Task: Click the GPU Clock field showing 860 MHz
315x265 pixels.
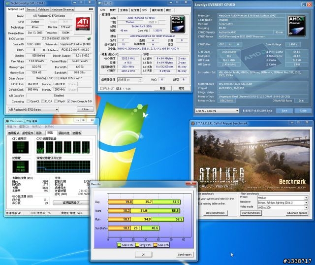Action: tap(33, 84)
